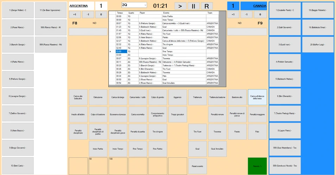Click the event log vertical scrollbar
Image resolution: width=336 pixels, height=175 pixels.
(222, 49)
